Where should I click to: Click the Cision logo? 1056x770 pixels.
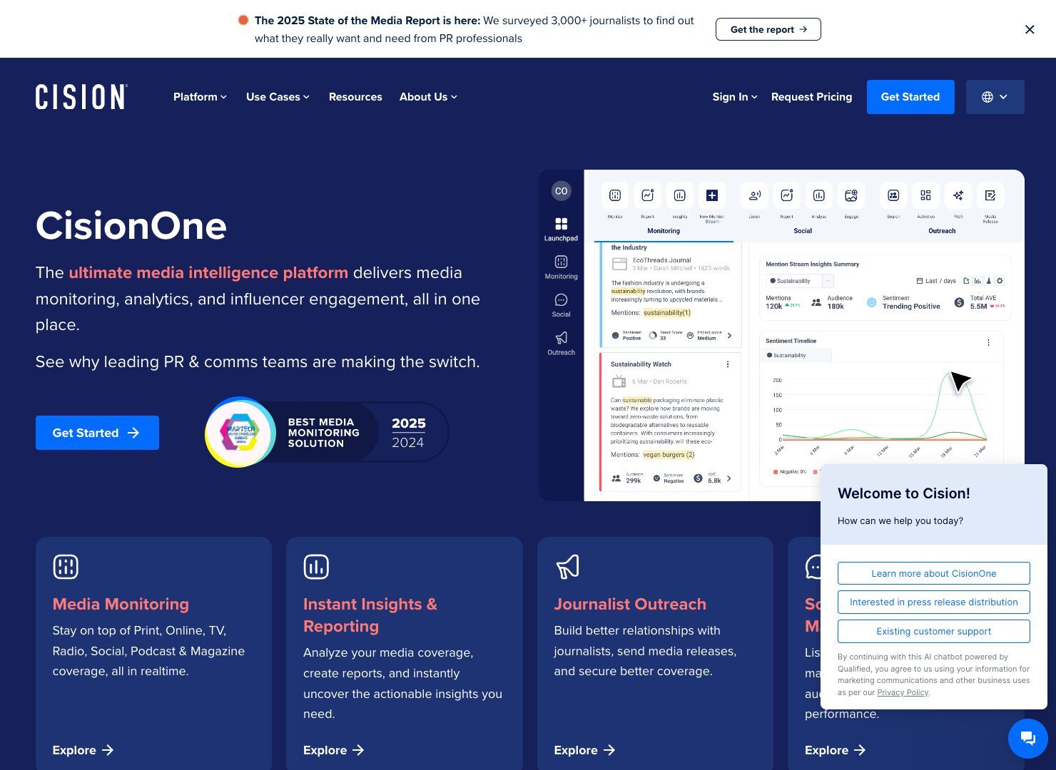[81, 97]
